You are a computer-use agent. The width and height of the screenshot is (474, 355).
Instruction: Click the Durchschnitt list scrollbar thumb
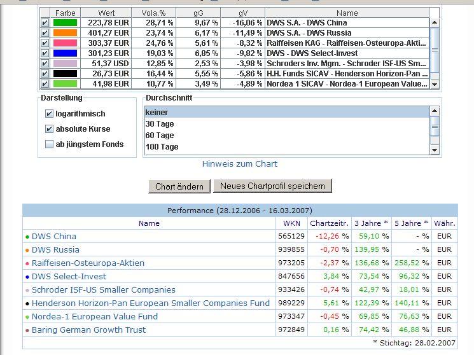(x=435, y=126)
